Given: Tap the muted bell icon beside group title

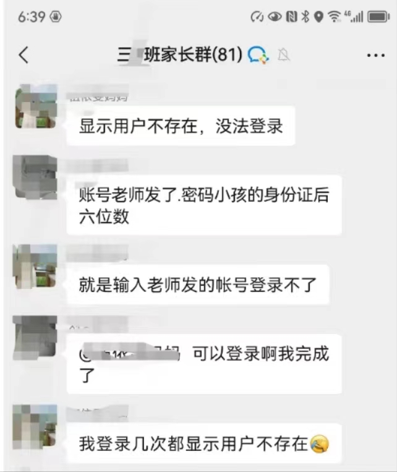Looking at the screenshot, I should pos(284,55).
